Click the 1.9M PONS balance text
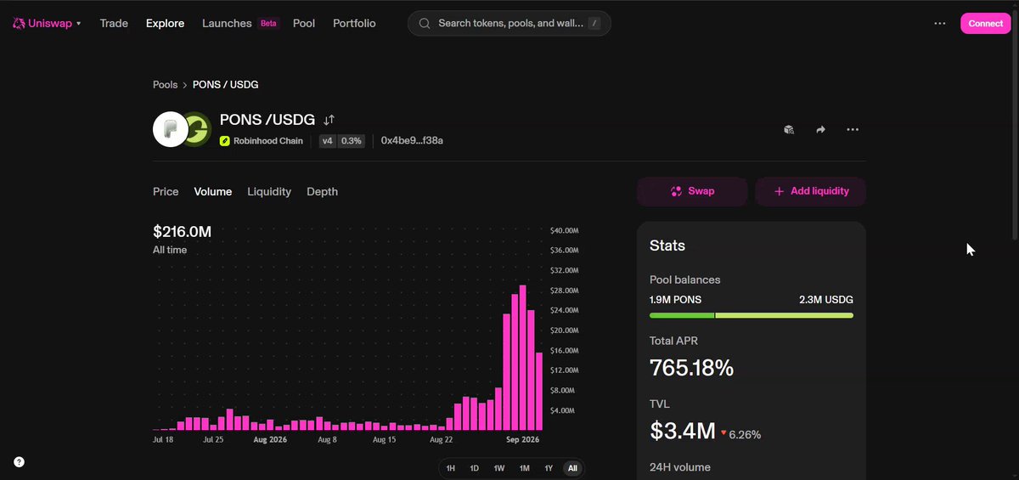 675,300
